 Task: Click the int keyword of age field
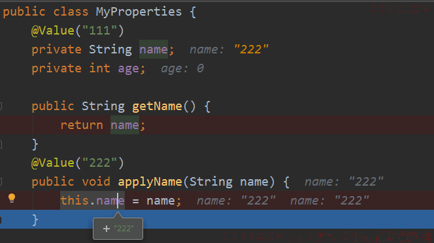pos(99,68)
